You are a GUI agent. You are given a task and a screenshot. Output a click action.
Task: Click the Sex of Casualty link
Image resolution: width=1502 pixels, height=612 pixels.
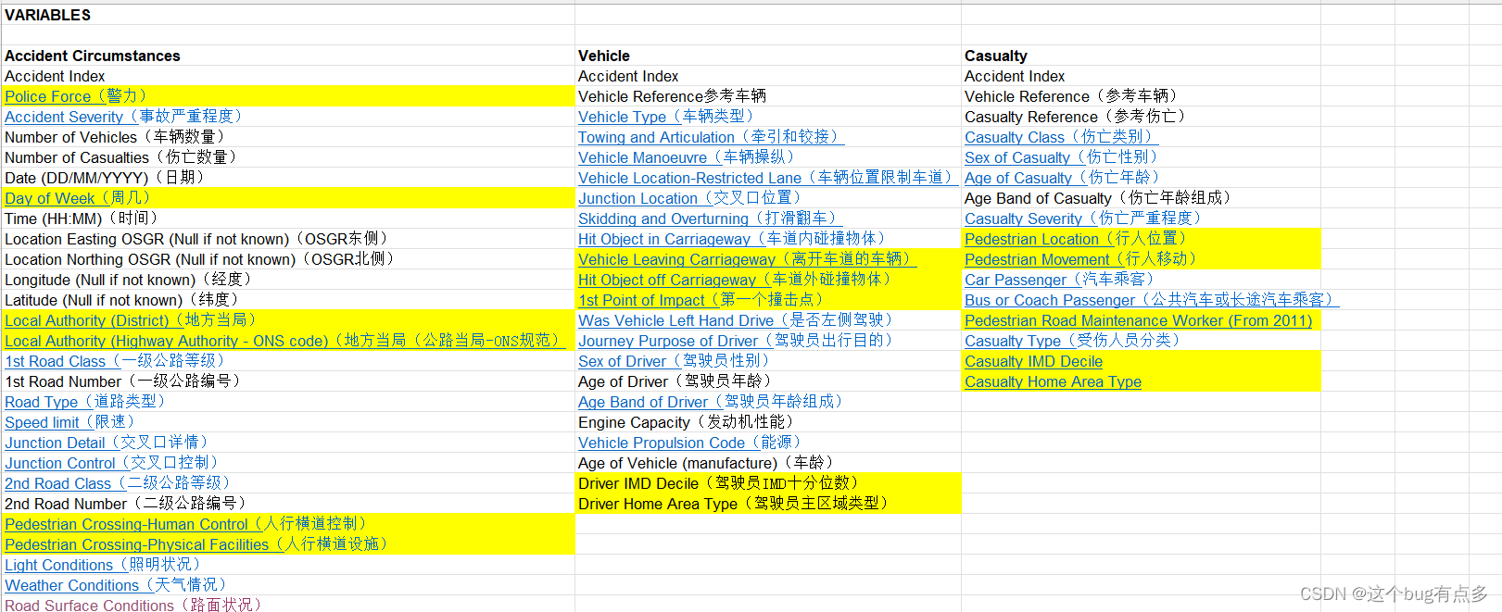pos(1062,157)
